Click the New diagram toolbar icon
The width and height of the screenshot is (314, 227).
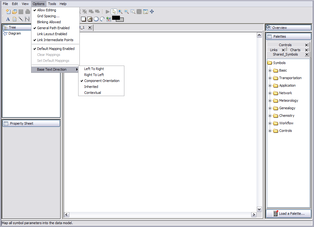point(8,12)
